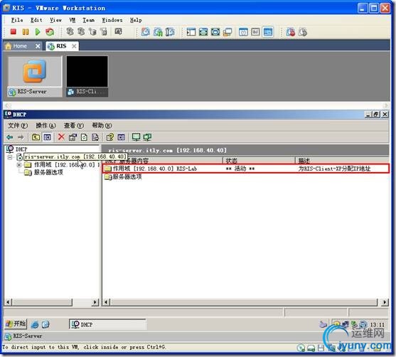Viewport: 396px width, 357px height.
Task: Click the DHCP forward arrow icon
Action: pyautogui.click(x=21, y=137)
